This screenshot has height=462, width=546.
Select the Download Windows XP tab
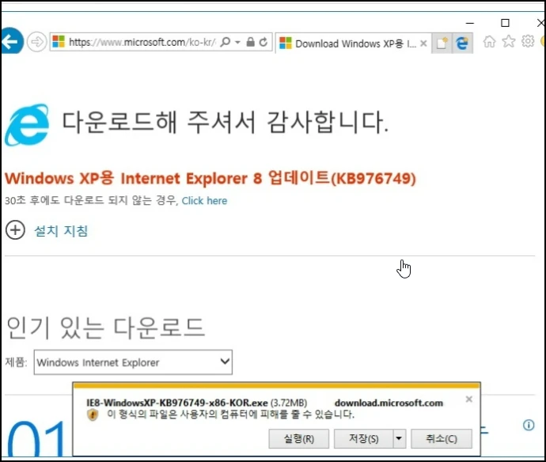[354, 44]
